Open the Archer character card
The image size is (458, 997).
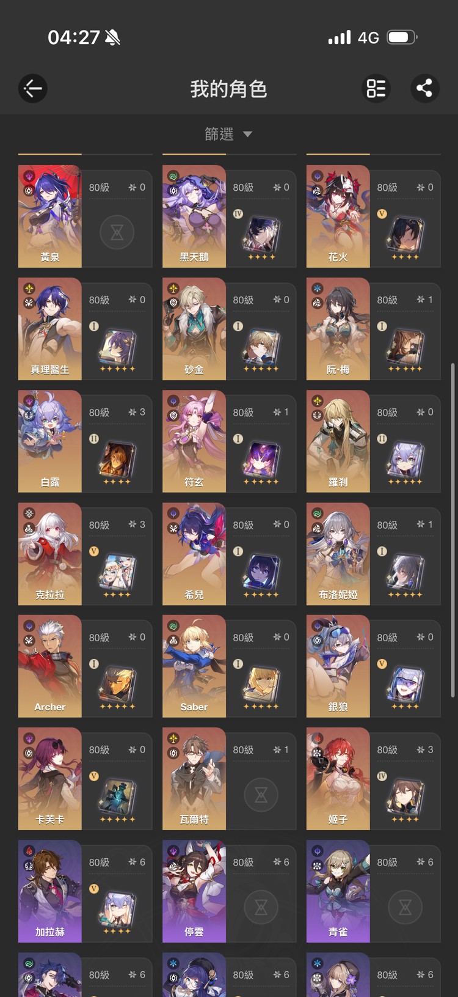click(x=85, y=666)
